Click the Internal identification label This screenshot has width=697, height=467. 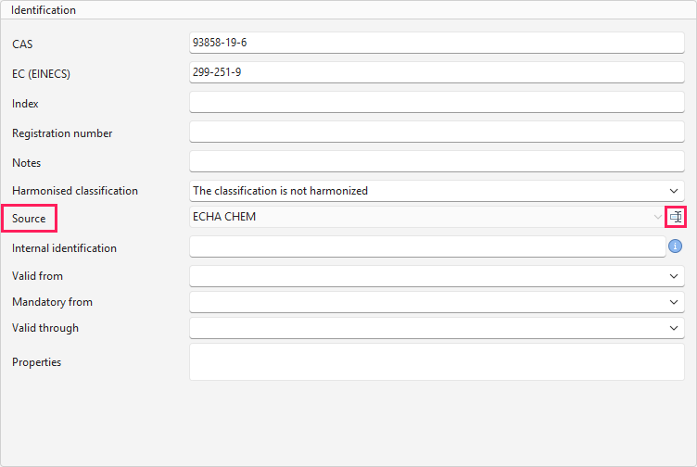(65, 248)
